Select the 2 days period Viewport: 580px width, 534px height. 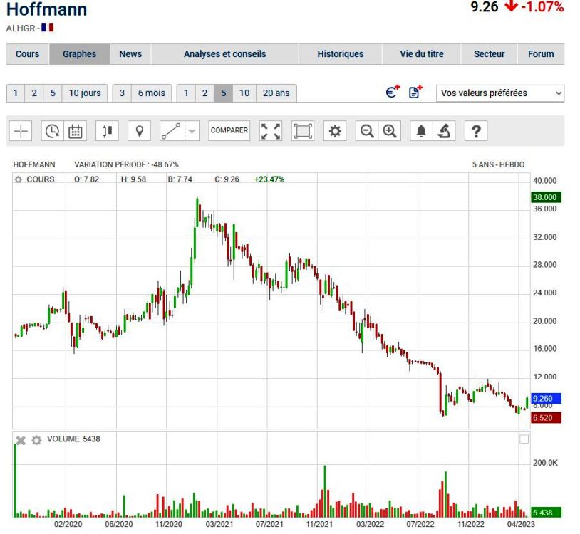click(34, 93)
